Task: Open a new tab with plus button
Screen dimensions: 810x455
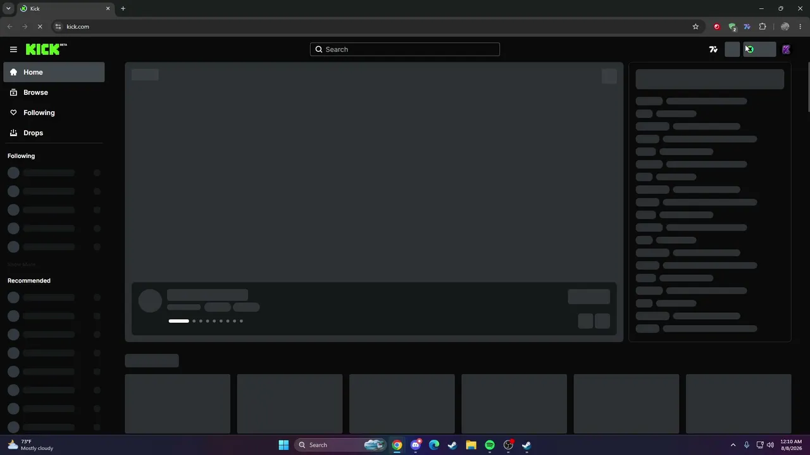Action: [123, 8]
